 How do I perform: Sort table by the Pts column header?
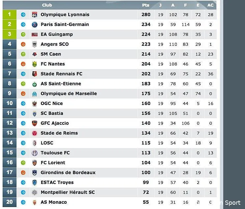coord(146,5)
